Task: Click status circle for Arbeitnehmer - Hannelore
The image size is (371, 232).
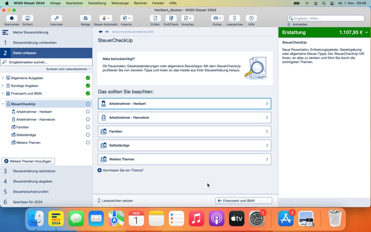Action: click(x=88, y=119)
